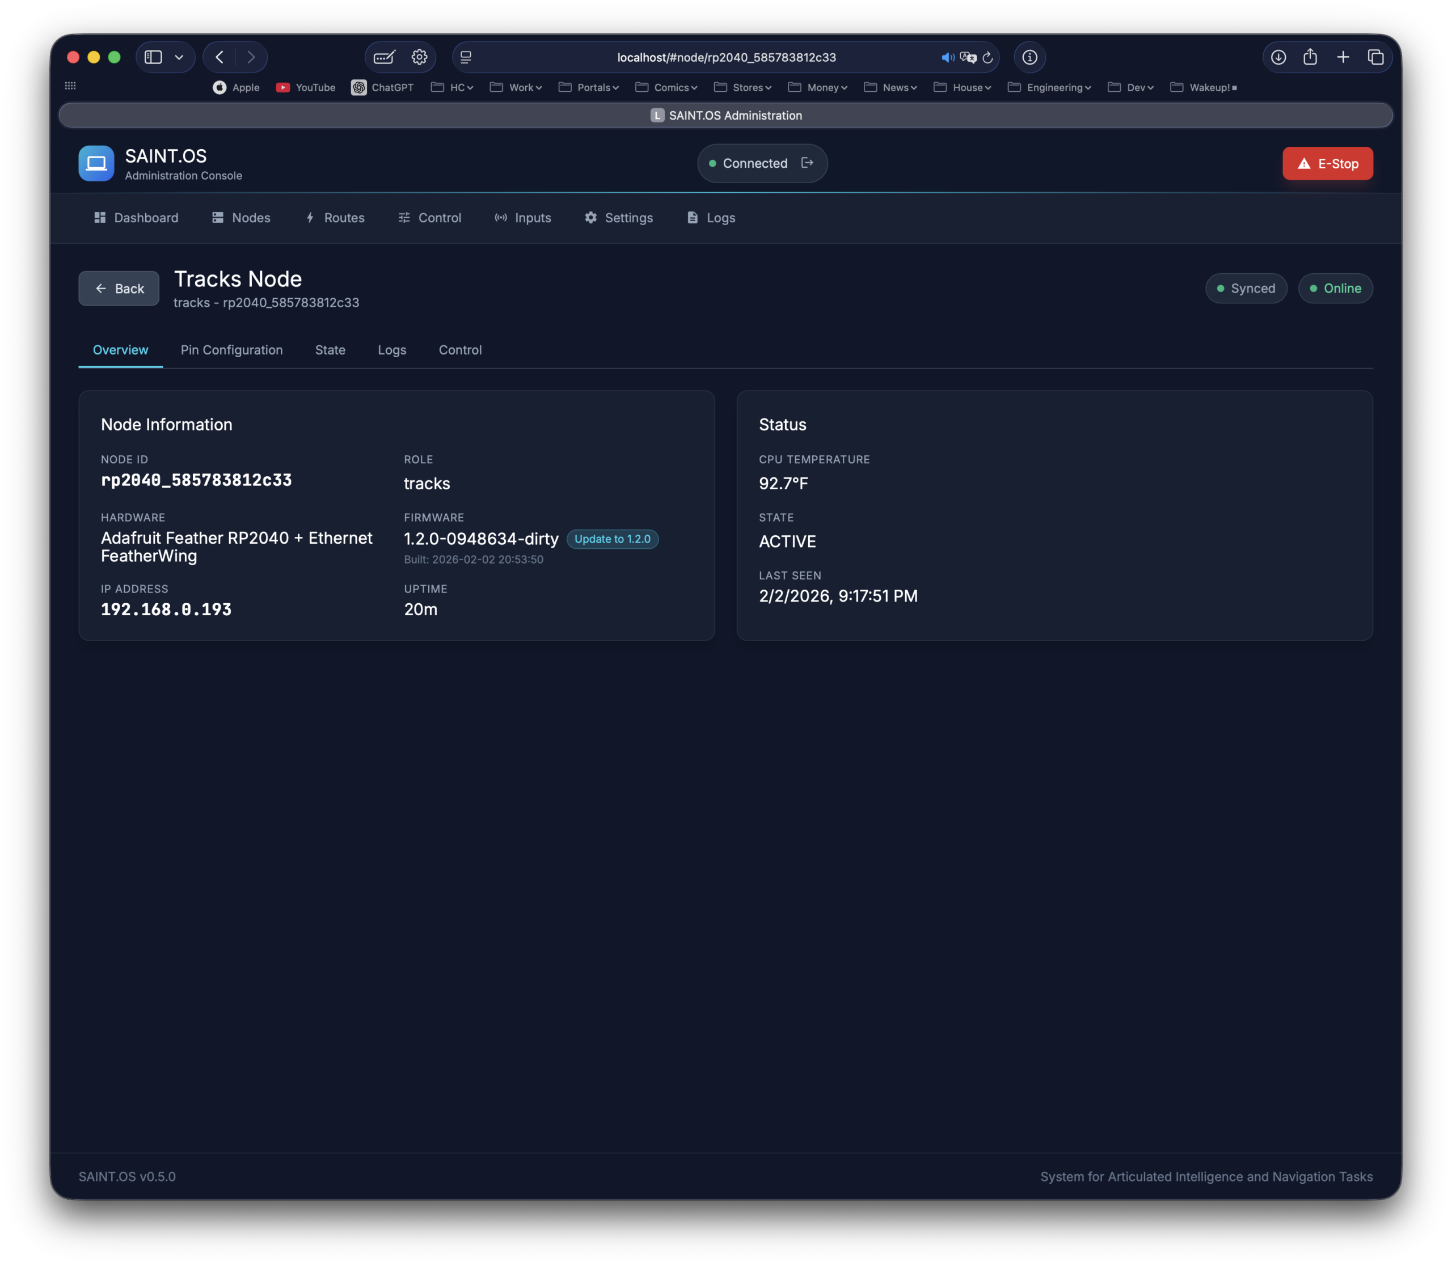Open the ChatGPT bookmark
Screen dimensions: 1452x1266
click(x=382, y=88)
